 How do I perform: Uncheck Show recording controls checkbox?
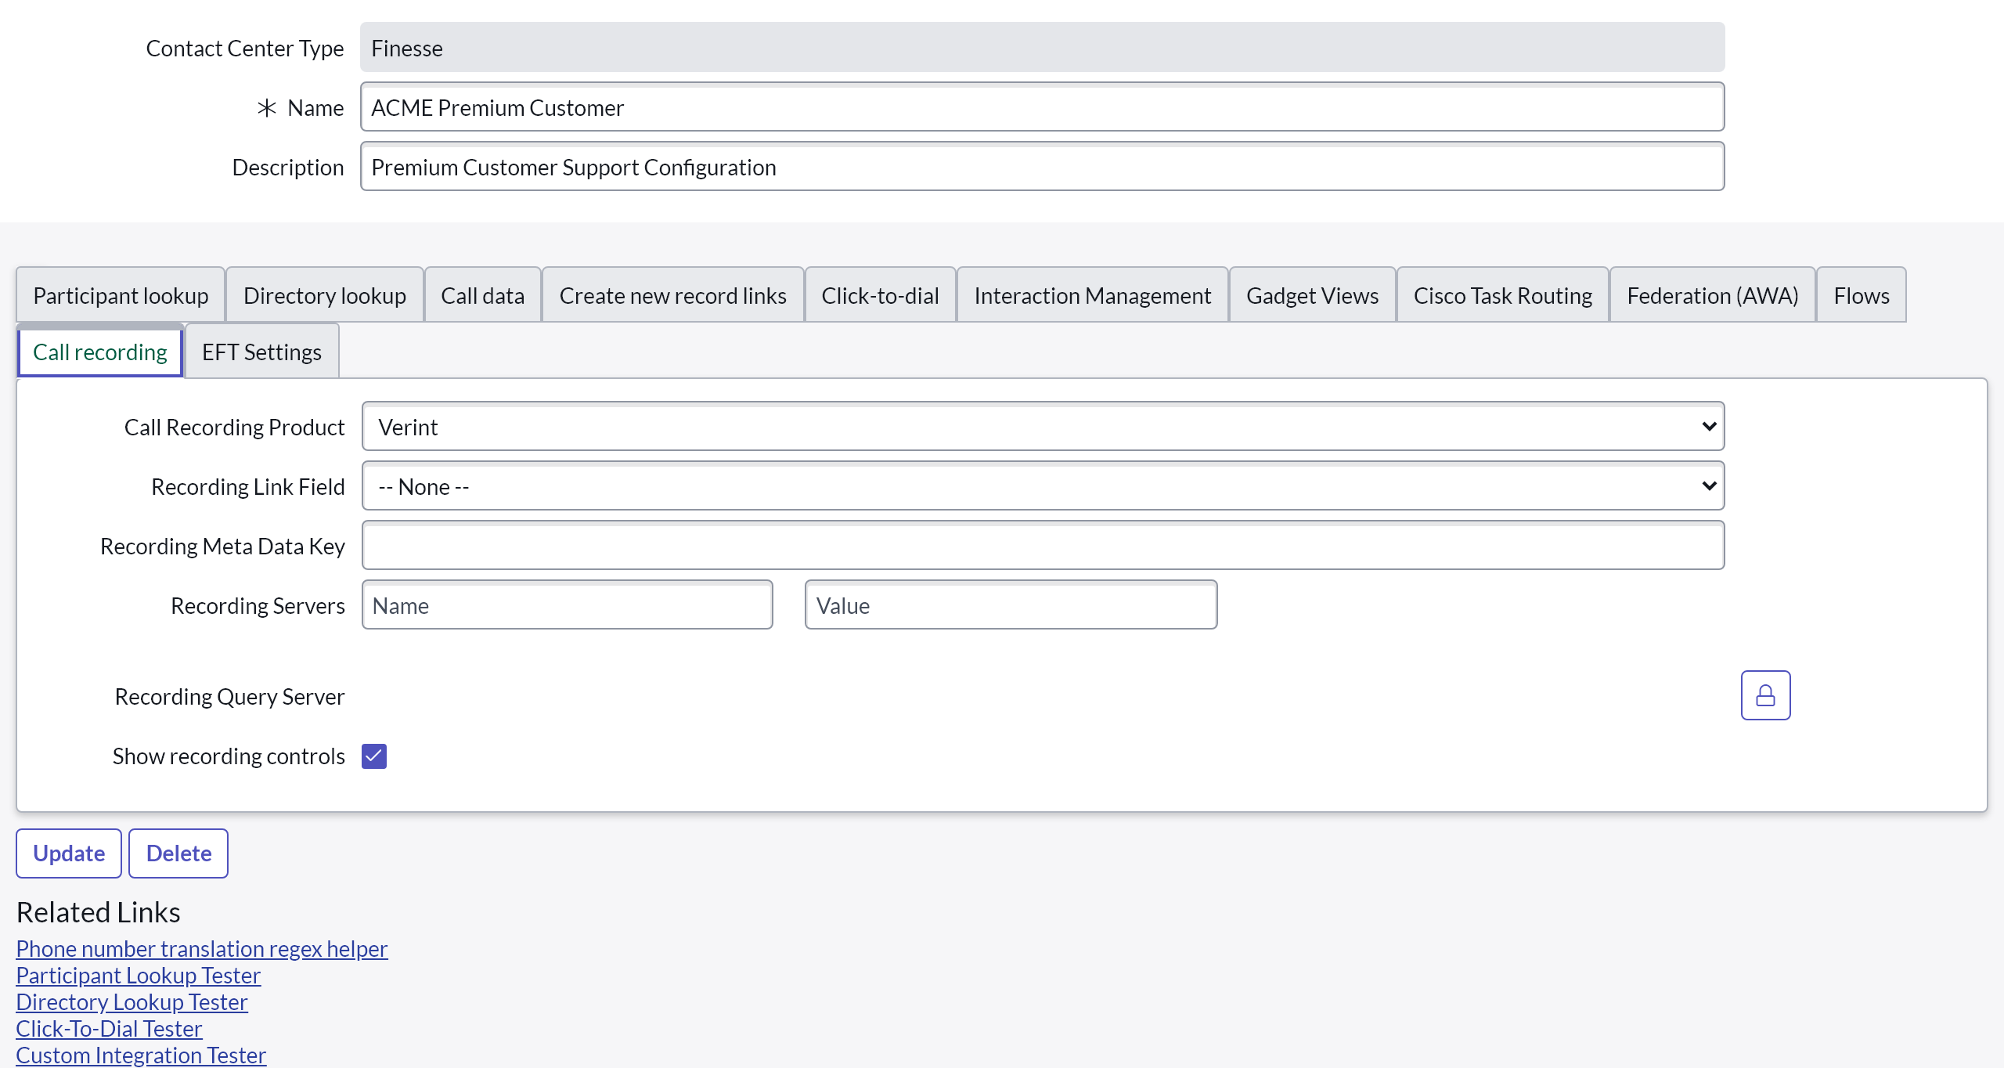374,756
